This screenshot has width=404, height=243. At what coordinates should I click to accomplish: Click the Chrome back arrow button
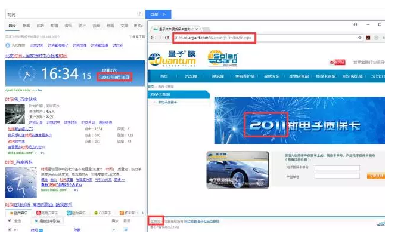pyautogui.click(x=153, y=38)
